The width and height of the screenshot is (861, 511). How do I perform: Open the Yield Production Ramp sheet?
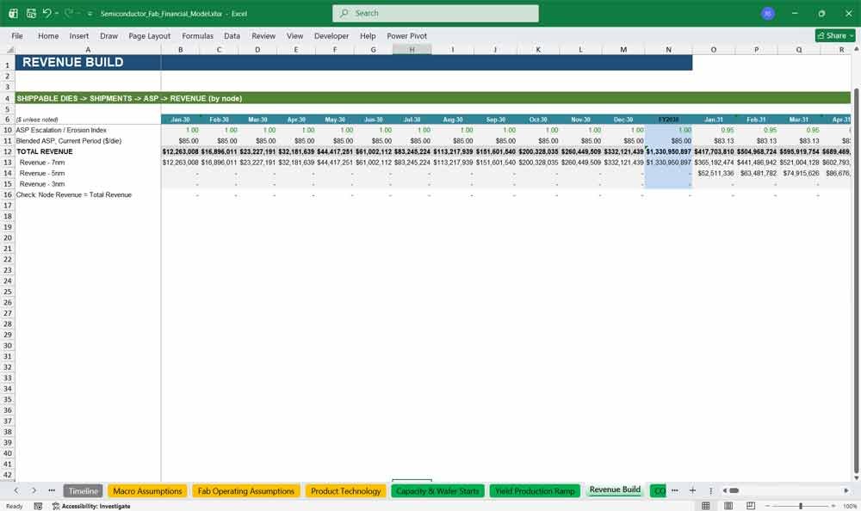(x=535, y=490)
